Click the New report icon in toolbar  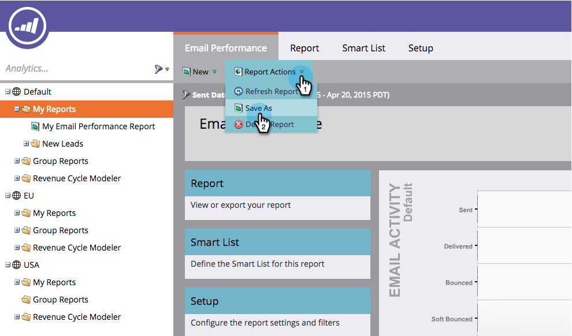click(187, 72)
